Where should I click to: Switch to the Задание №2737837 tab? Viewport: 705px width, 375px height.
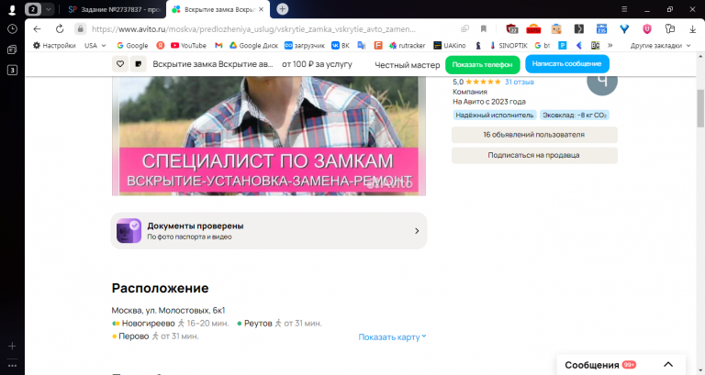[115, 9]
